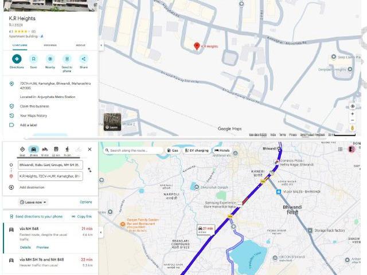Image resolution: width=367 pixels, height=275 pixels.
Task: Click Storage Rack factory marker
Action: (x=310, y=230)
